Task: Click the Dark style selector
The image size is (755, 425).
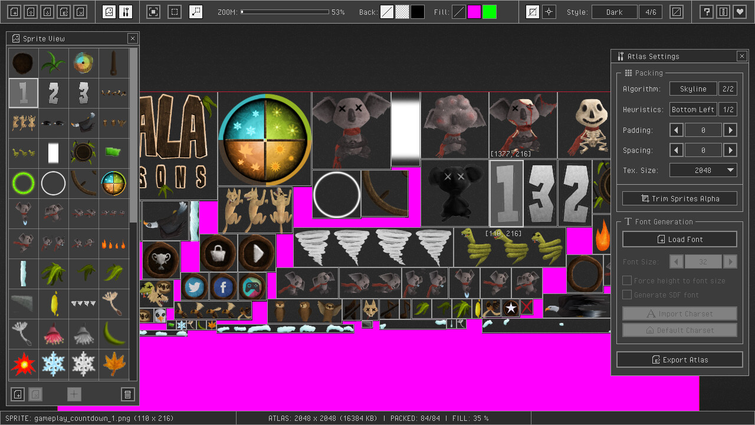Action: 614,12
